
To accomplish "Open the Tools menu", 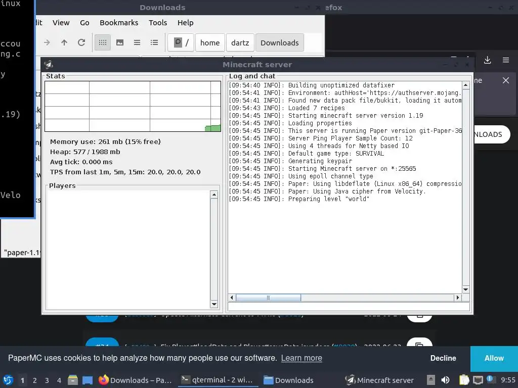I will pyautogui.click(x=158, y=23).
